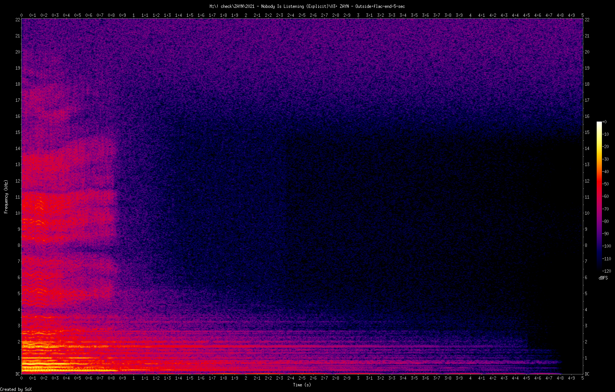
Task: Click the "-60" colorbar label
Action: pyautogui.click(x=606, y=196)
